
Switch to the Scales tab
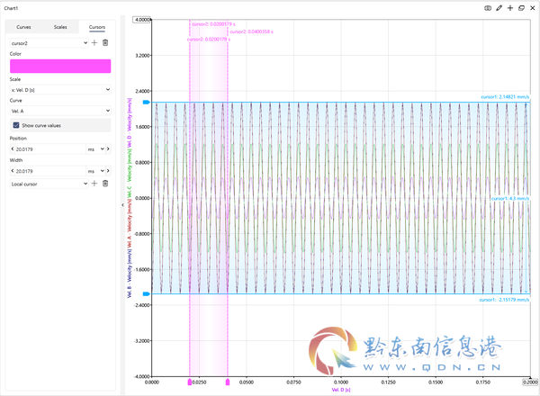(60, 27)
